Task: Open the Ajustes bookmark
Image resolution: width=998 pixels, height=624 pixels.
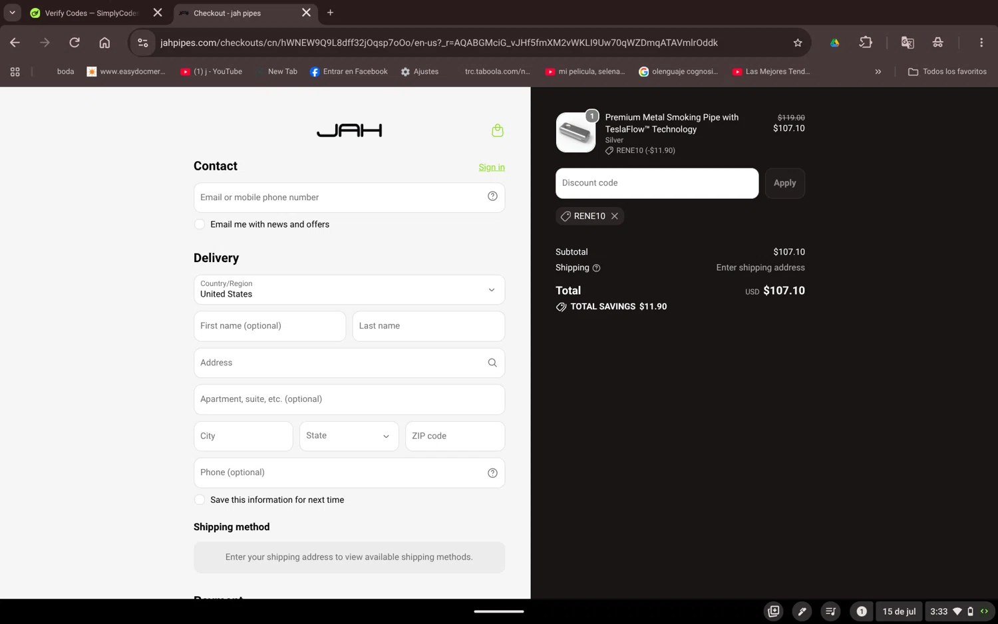Action: tap(419, 72)
